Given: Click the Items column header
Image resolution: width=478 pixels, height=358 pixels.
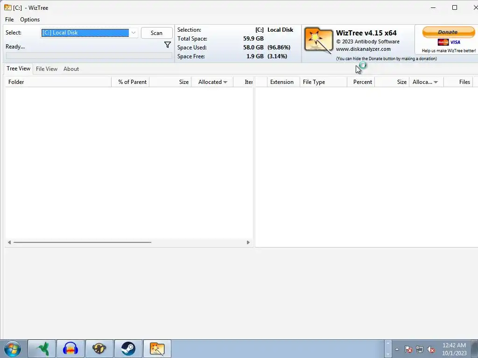Looking at the screenshot, I should click(x=244, y=82).
